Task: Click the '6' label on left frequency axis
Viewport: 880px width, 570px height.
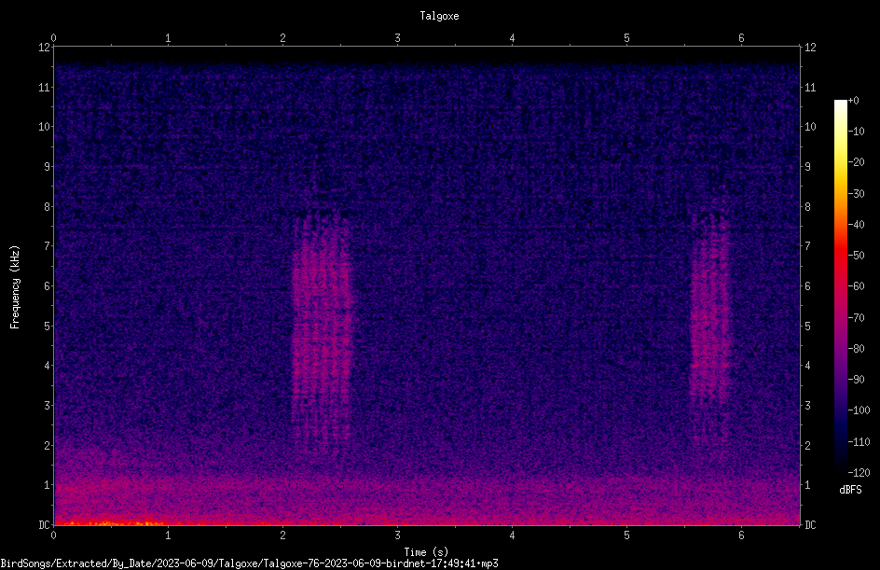Action: click(x=48, y=285)
